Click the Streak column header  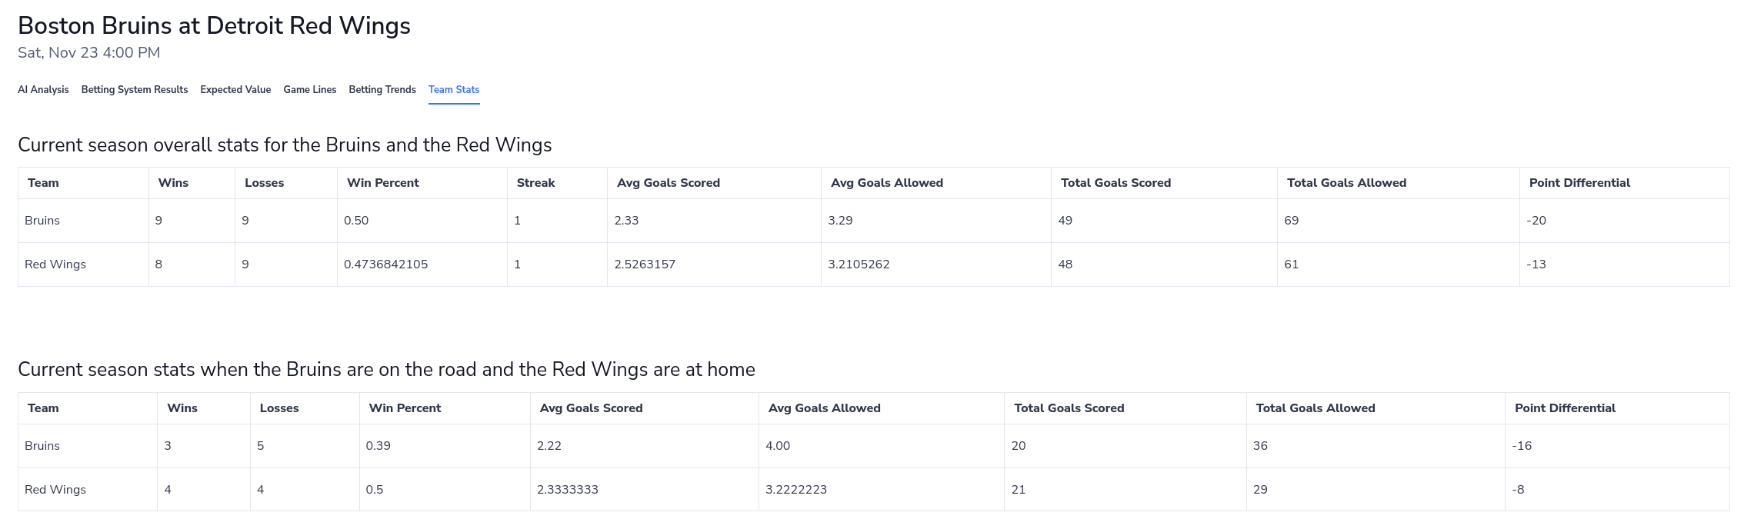click(x=535, y=183)
